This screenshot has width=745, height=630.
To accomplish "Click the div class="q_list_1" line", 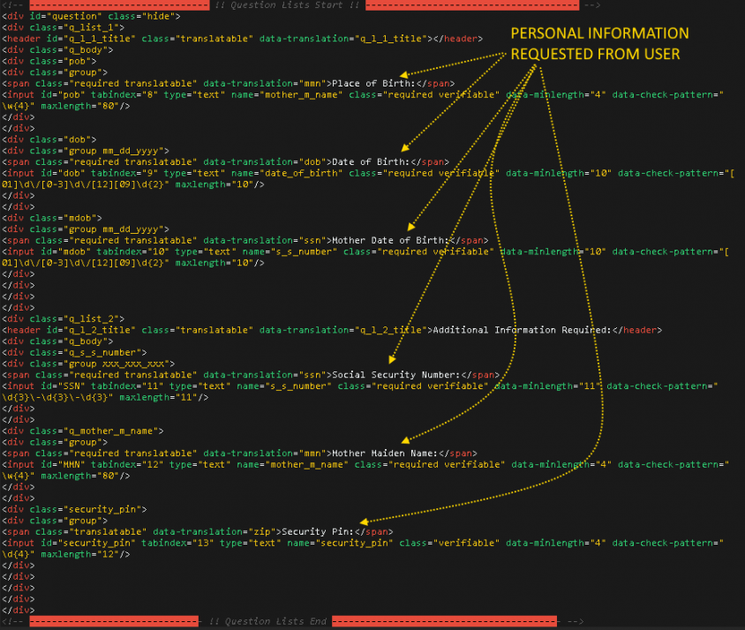I will 63,27.
